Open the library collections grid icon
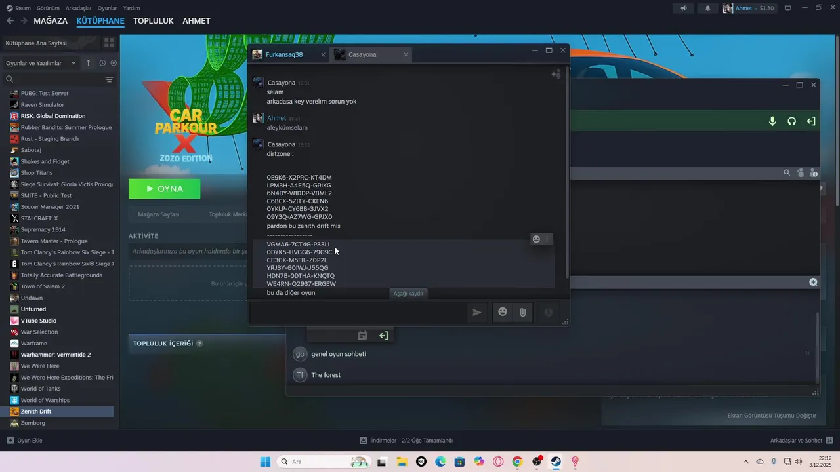The width and height of the screenshot is (840, 472). point(109,43)
